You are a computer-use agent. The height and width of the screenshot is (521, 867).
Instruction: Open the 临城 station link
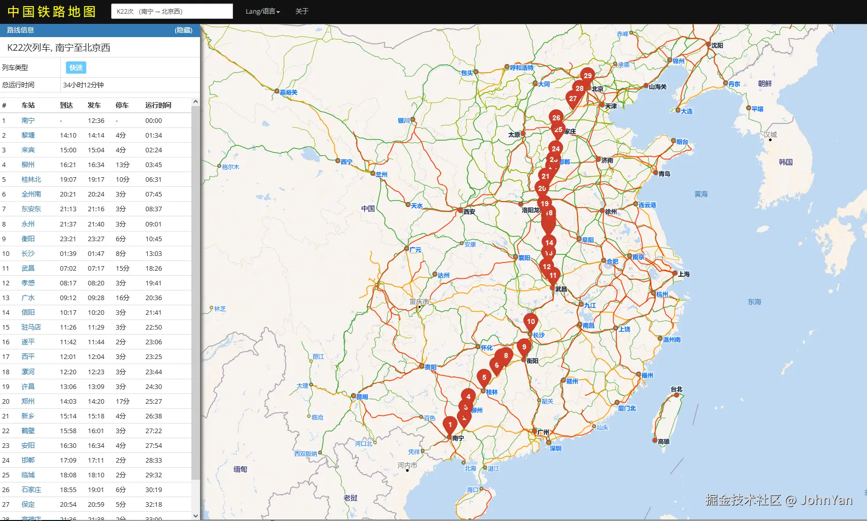28,475
